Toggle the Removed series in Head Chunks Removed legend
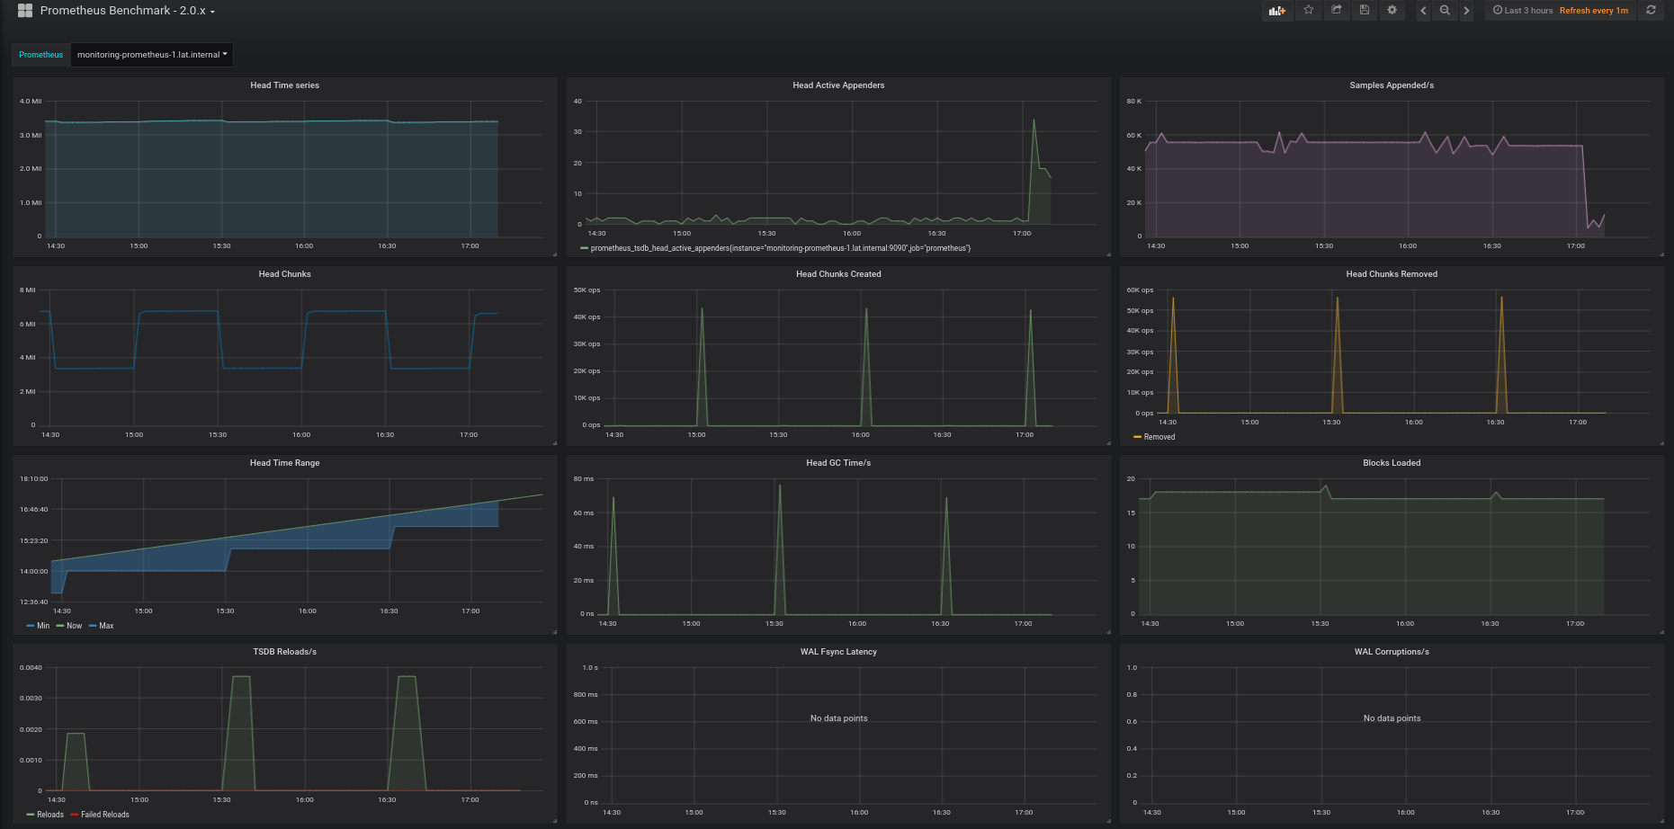Image resolution: width=1674 pixels, height=829 pixels. pos(1159,436)
